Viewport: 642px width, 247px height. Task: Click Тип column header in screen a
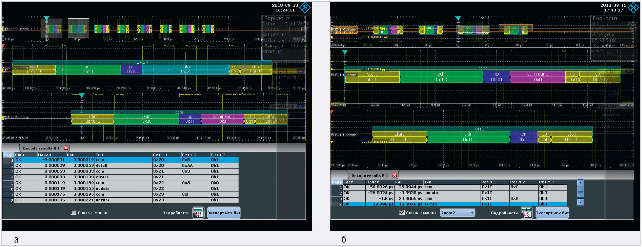124,155
